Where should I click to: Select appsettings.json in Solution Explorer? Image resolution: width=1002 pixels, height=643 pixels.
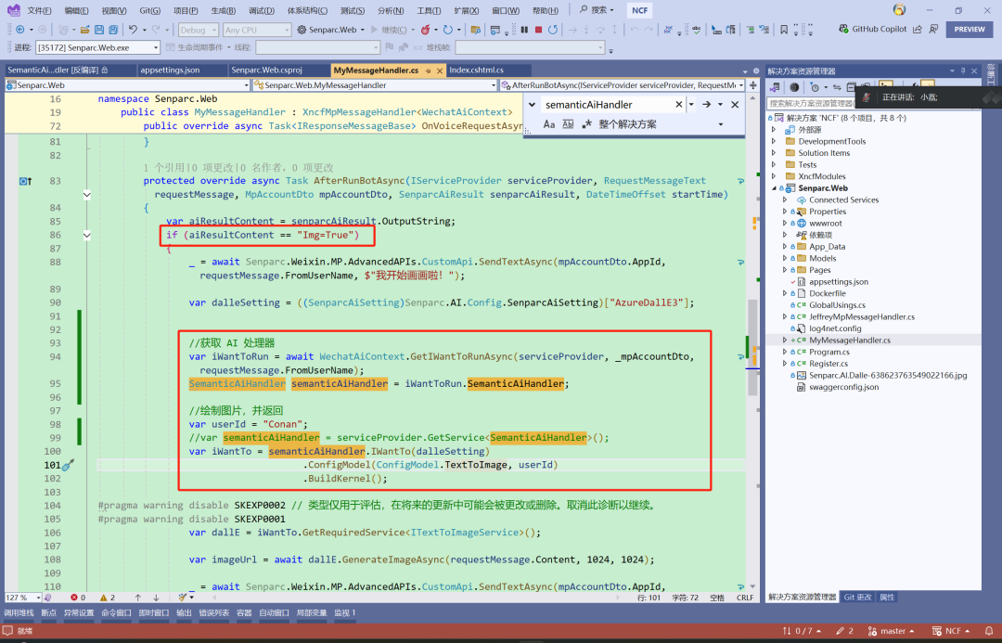tap(839, 282)
